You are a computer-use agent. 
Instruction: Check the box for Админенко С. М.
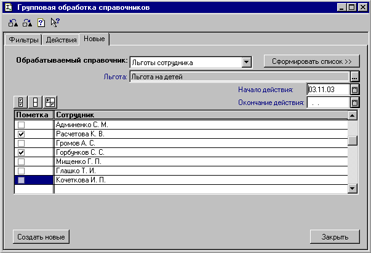coord(21,125)
